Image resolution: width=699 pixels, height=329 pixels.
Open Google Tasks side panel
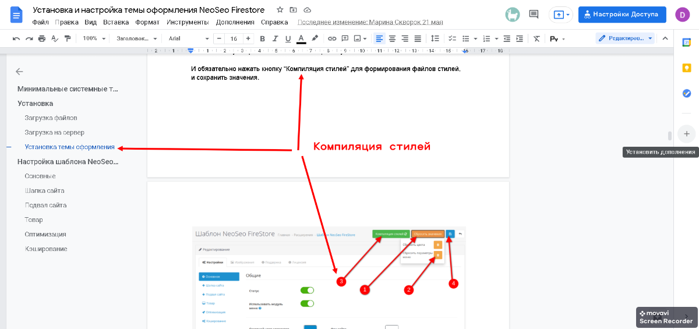point(687,93)
